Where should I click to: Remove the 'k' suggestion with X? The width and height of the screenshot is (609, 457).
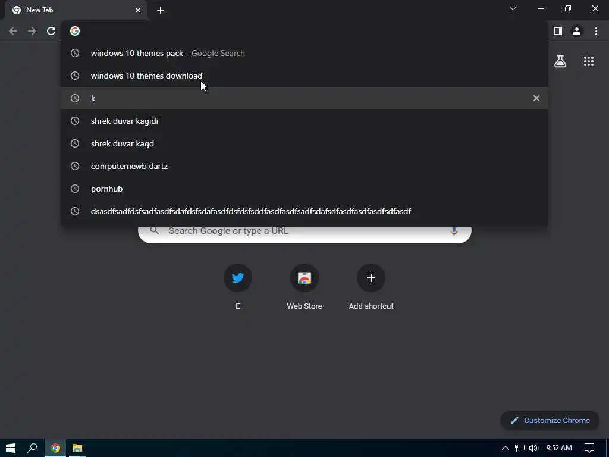pyautogui.click(x=536, y=98)
